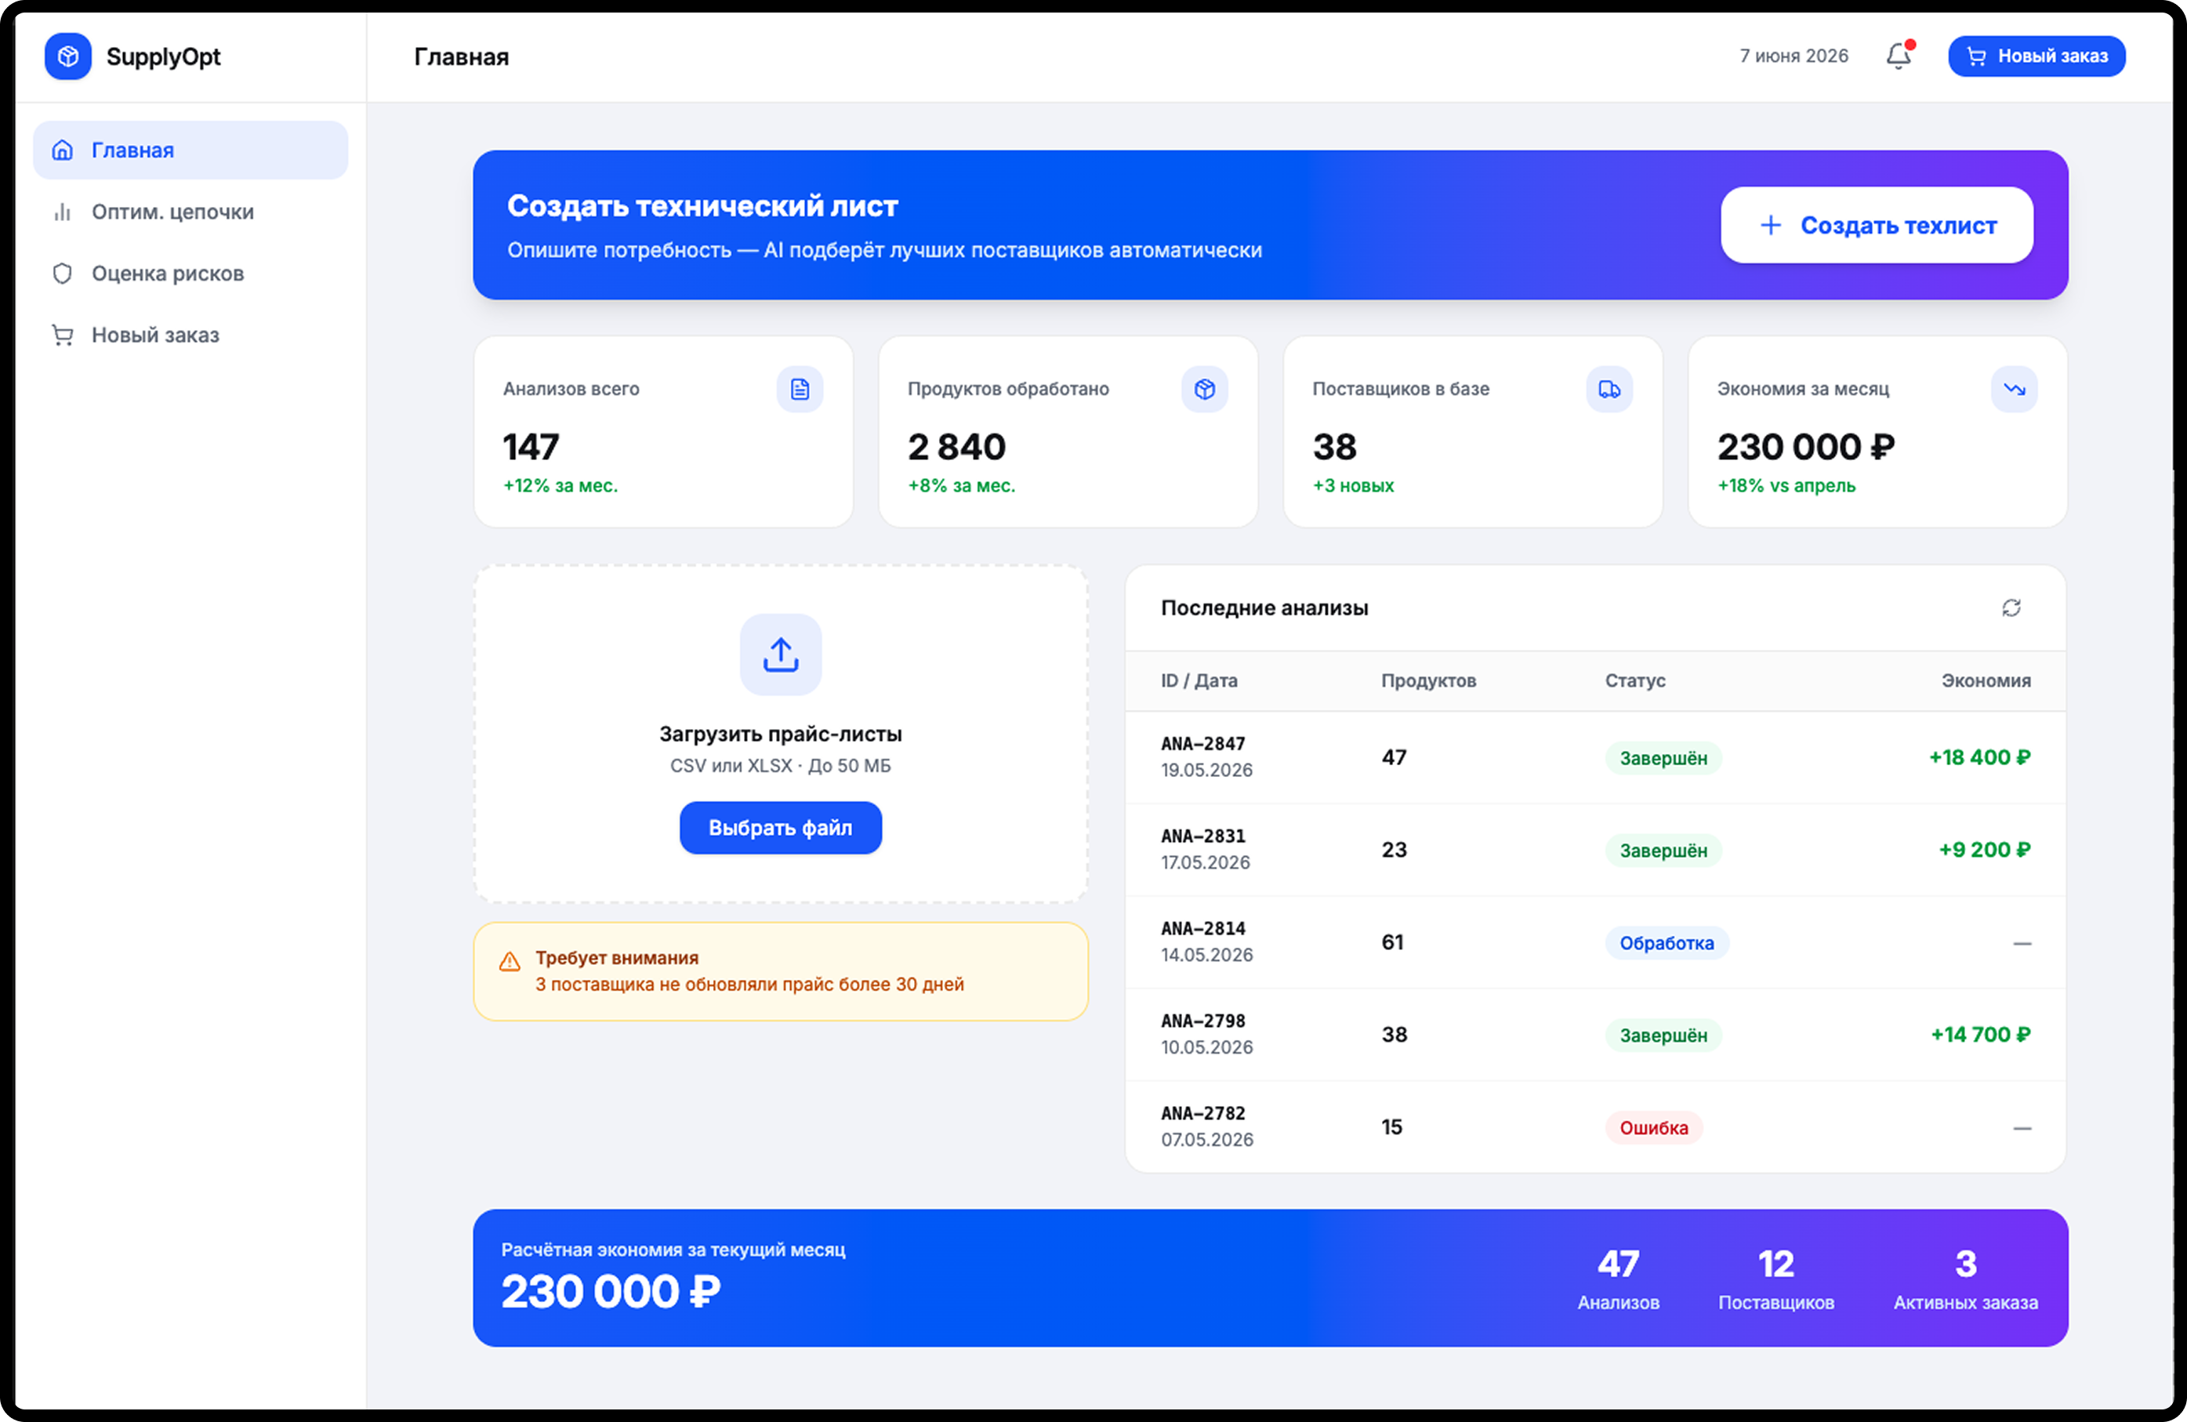
Task: Click the price list upload dropzone title
Action: 780,734
